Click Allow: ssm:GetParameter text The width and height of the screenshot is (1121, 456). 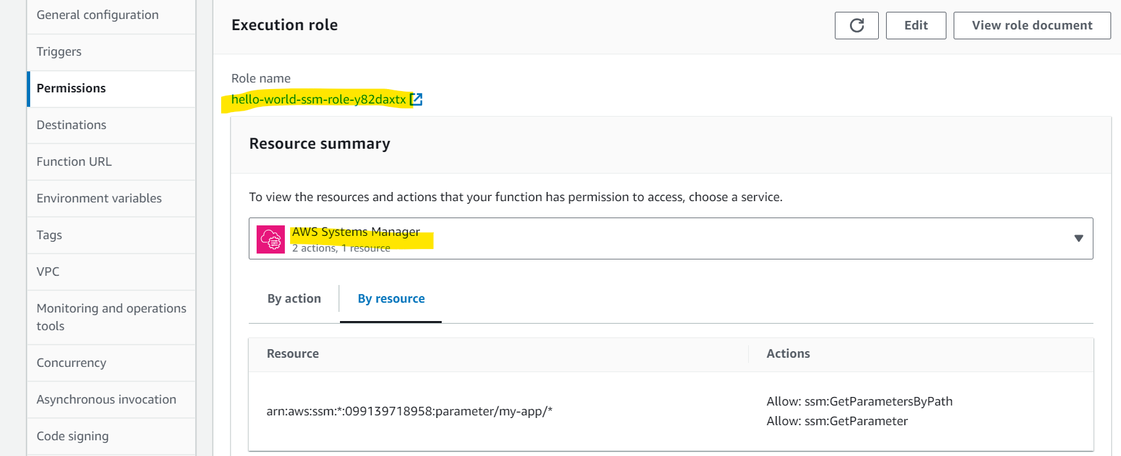(837, 421)
